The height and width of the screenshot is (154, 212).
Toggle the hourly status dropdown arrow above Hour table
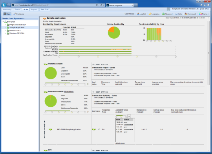pyautogui.click(x=129, y=116)
